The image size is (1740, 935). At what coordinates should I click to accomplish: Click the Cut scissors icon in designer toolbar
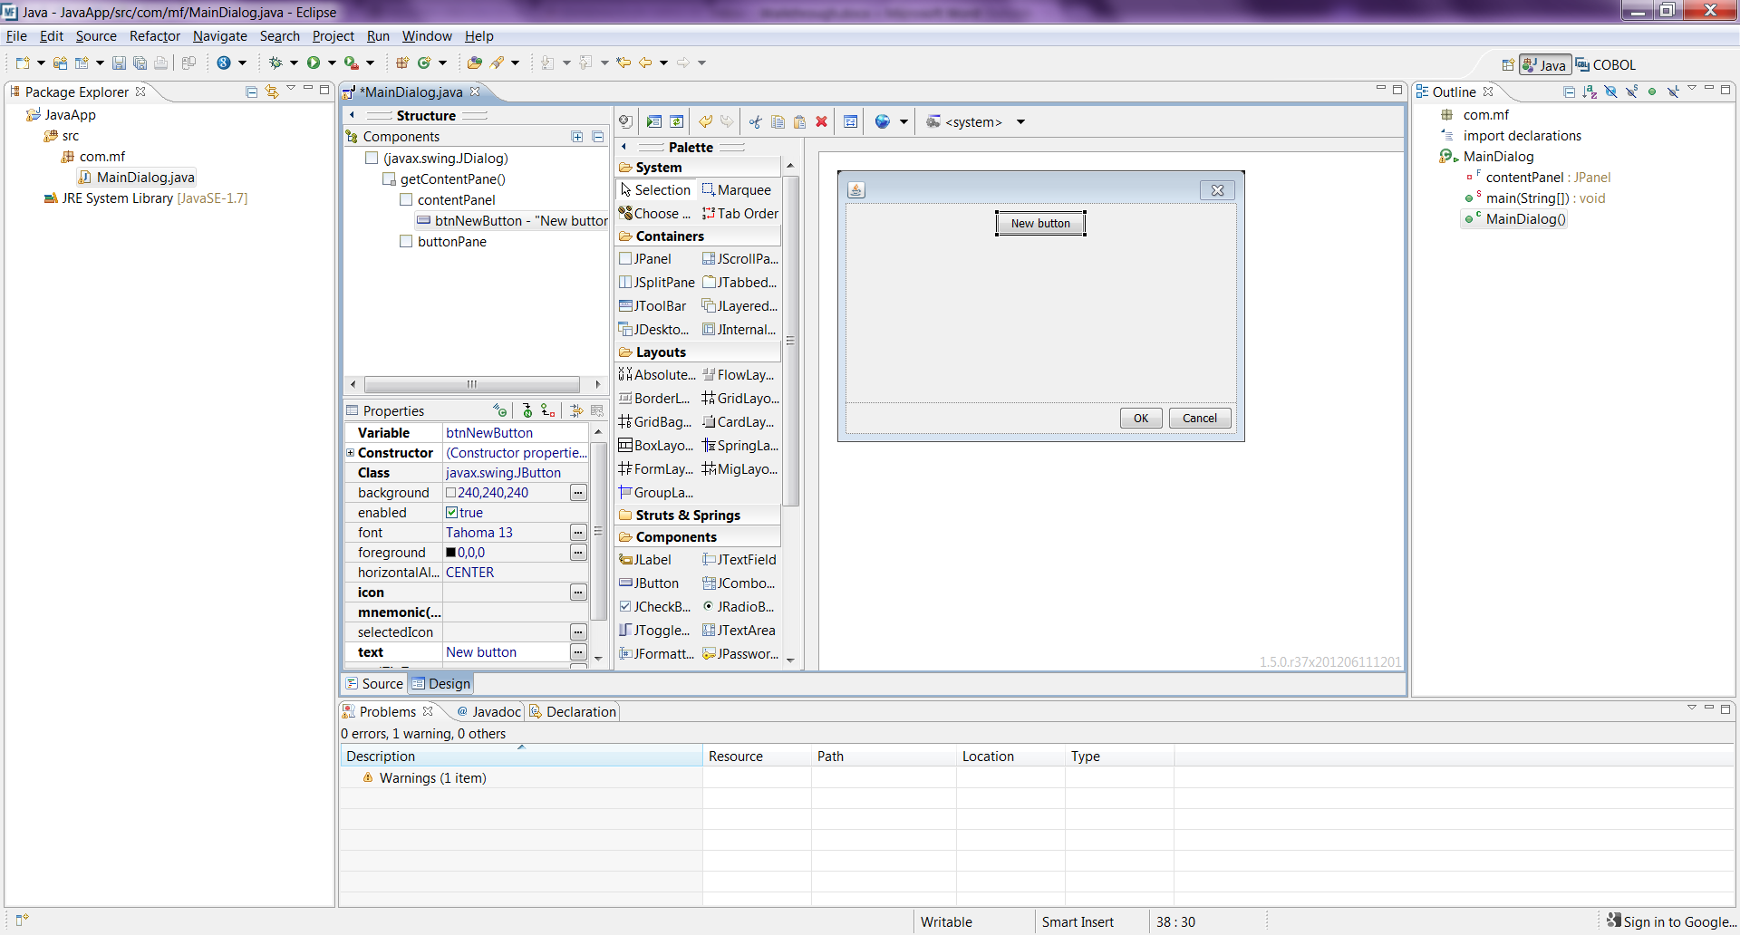pyautogui.click(x=755, y=122)
